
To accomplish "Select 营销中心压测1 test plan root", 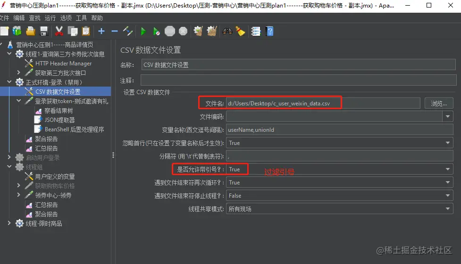I will [54, 45].
